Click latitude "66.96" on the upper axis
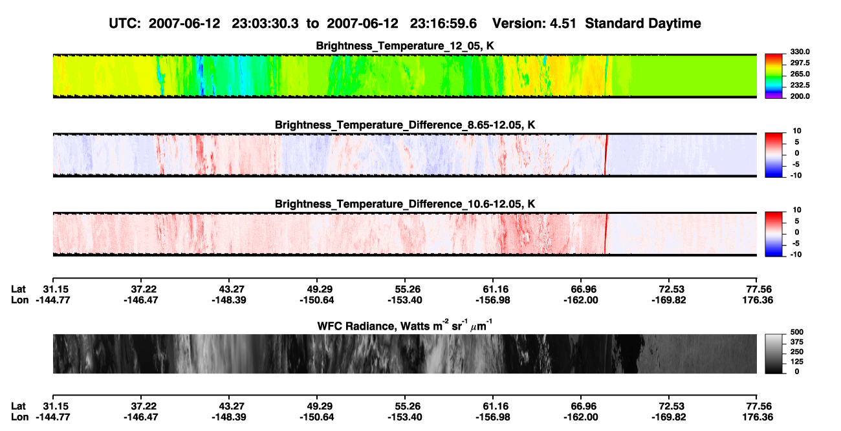Screen dimensions: 841x431 pos(581,289)
